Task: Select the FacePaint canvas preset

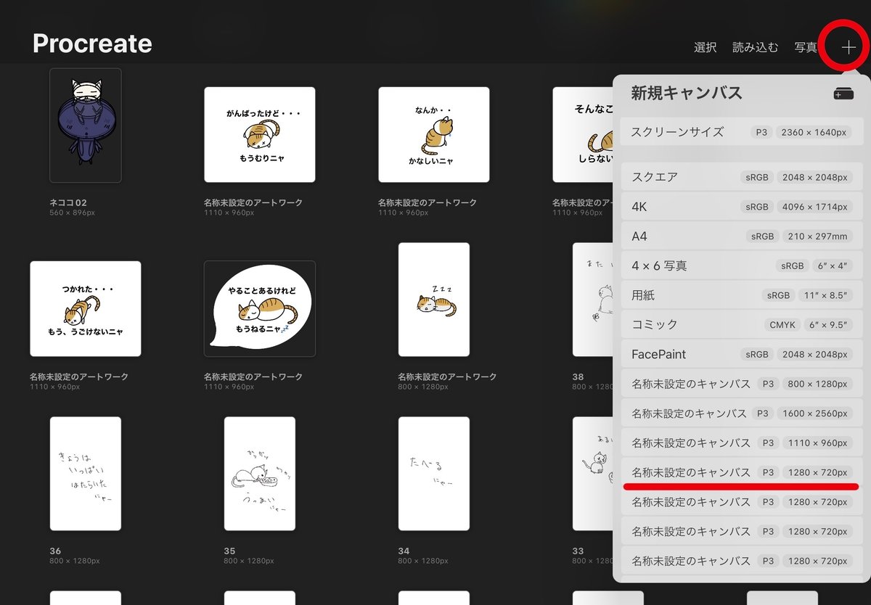Action: pos(742,354)
